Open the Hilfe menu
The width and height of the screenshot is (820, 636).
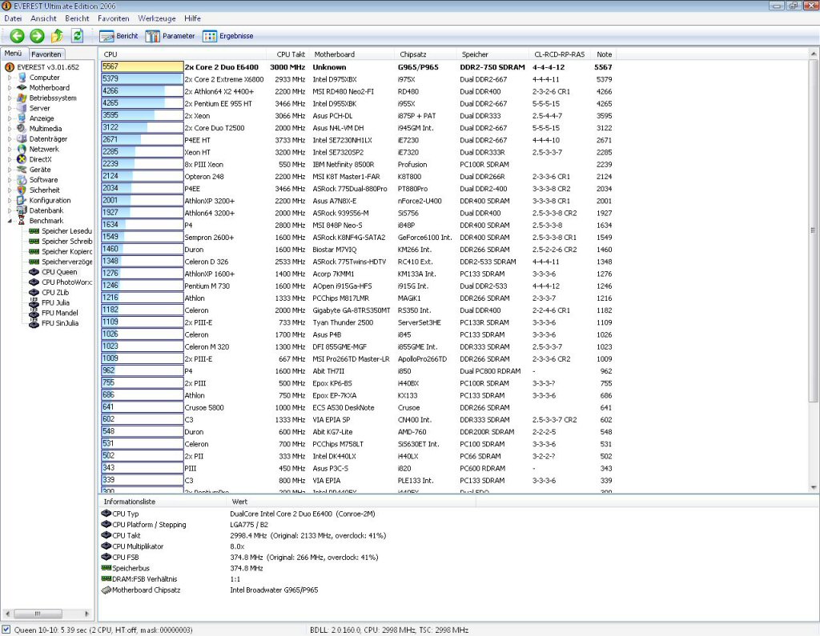tap(192, 18)
